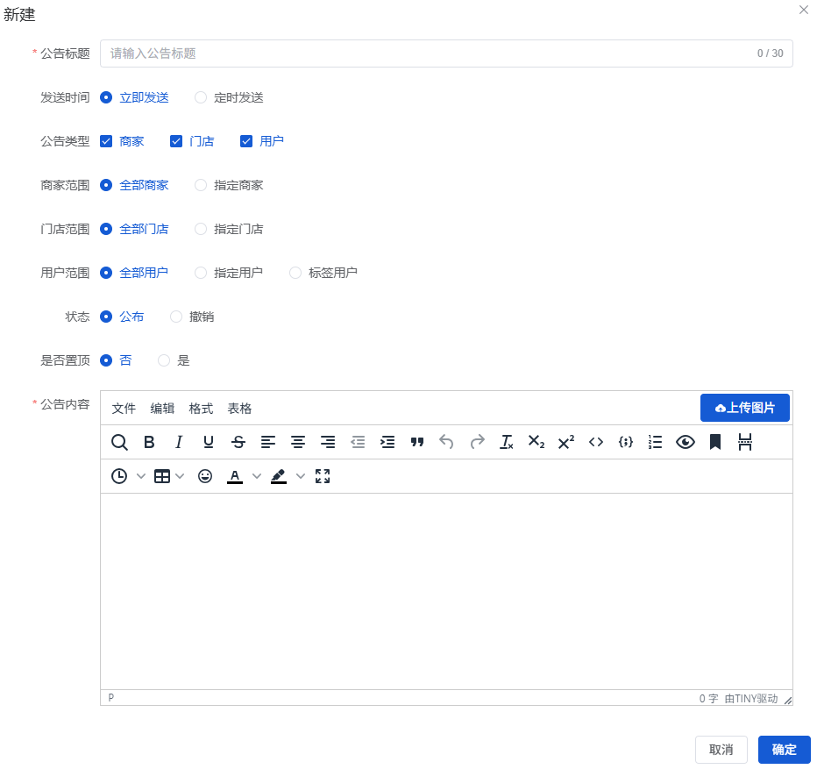Viewport: 817px width, 769px height.
Task: Insert a table using the table icon
Action: [162, 476]
